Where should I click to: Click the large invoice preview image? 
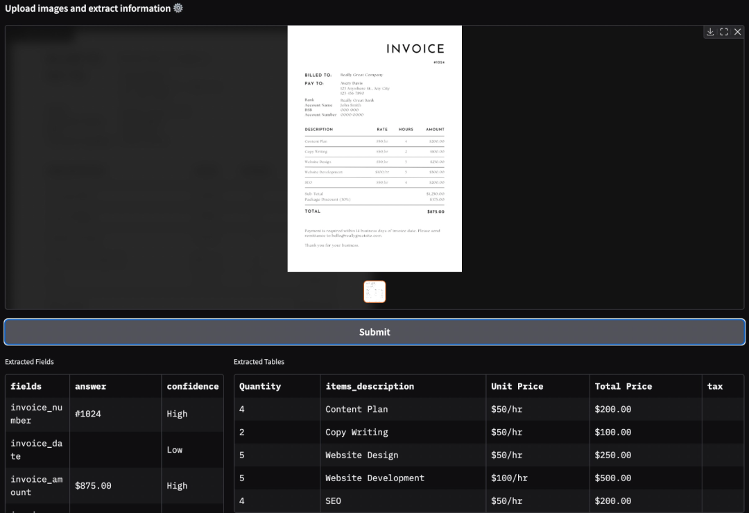click(374, 148)
